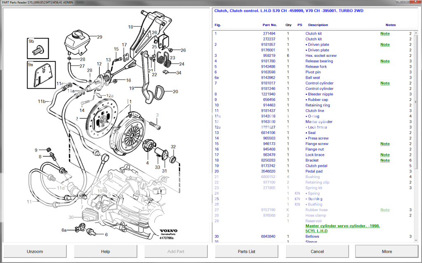Open the Note link for Clutch kit 271494
Image resolution: width=422 pixels, height=263 pixels.
coord(385,33)
